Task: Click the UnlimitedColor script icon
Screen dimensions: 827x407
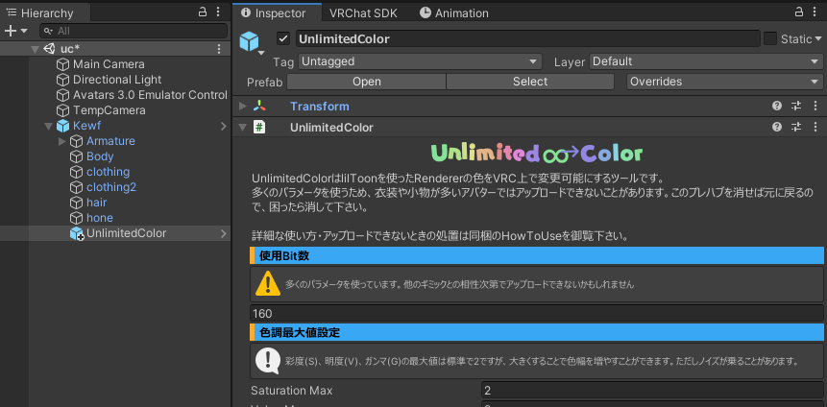Action: tap(259, 128)
